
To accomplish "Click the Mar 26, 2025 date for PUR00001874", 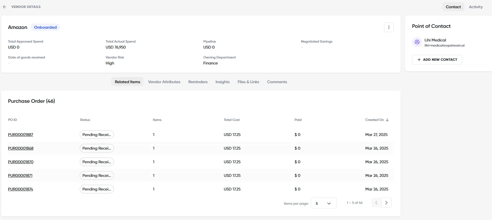I will point(377,189).
